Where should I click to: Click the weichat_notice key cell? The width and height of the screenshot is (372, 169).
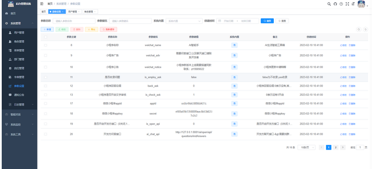pyautogui.click(x=153, y=67)
